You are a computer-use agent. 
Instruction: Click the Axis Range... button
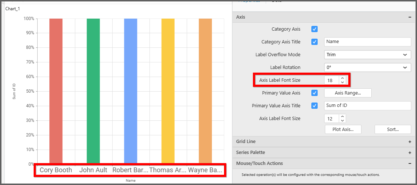coord(348,93)
